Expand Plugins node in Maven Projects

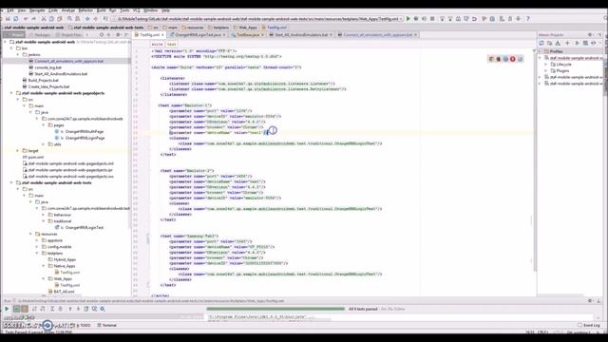[x=546, y=71]
